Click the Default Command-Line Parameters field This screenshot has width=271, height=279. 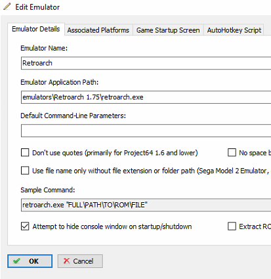pyautogui.click(x=146, y=131)
